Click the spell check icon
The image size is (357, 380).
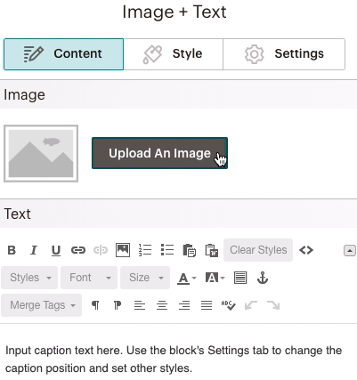(x=229, y=305)
